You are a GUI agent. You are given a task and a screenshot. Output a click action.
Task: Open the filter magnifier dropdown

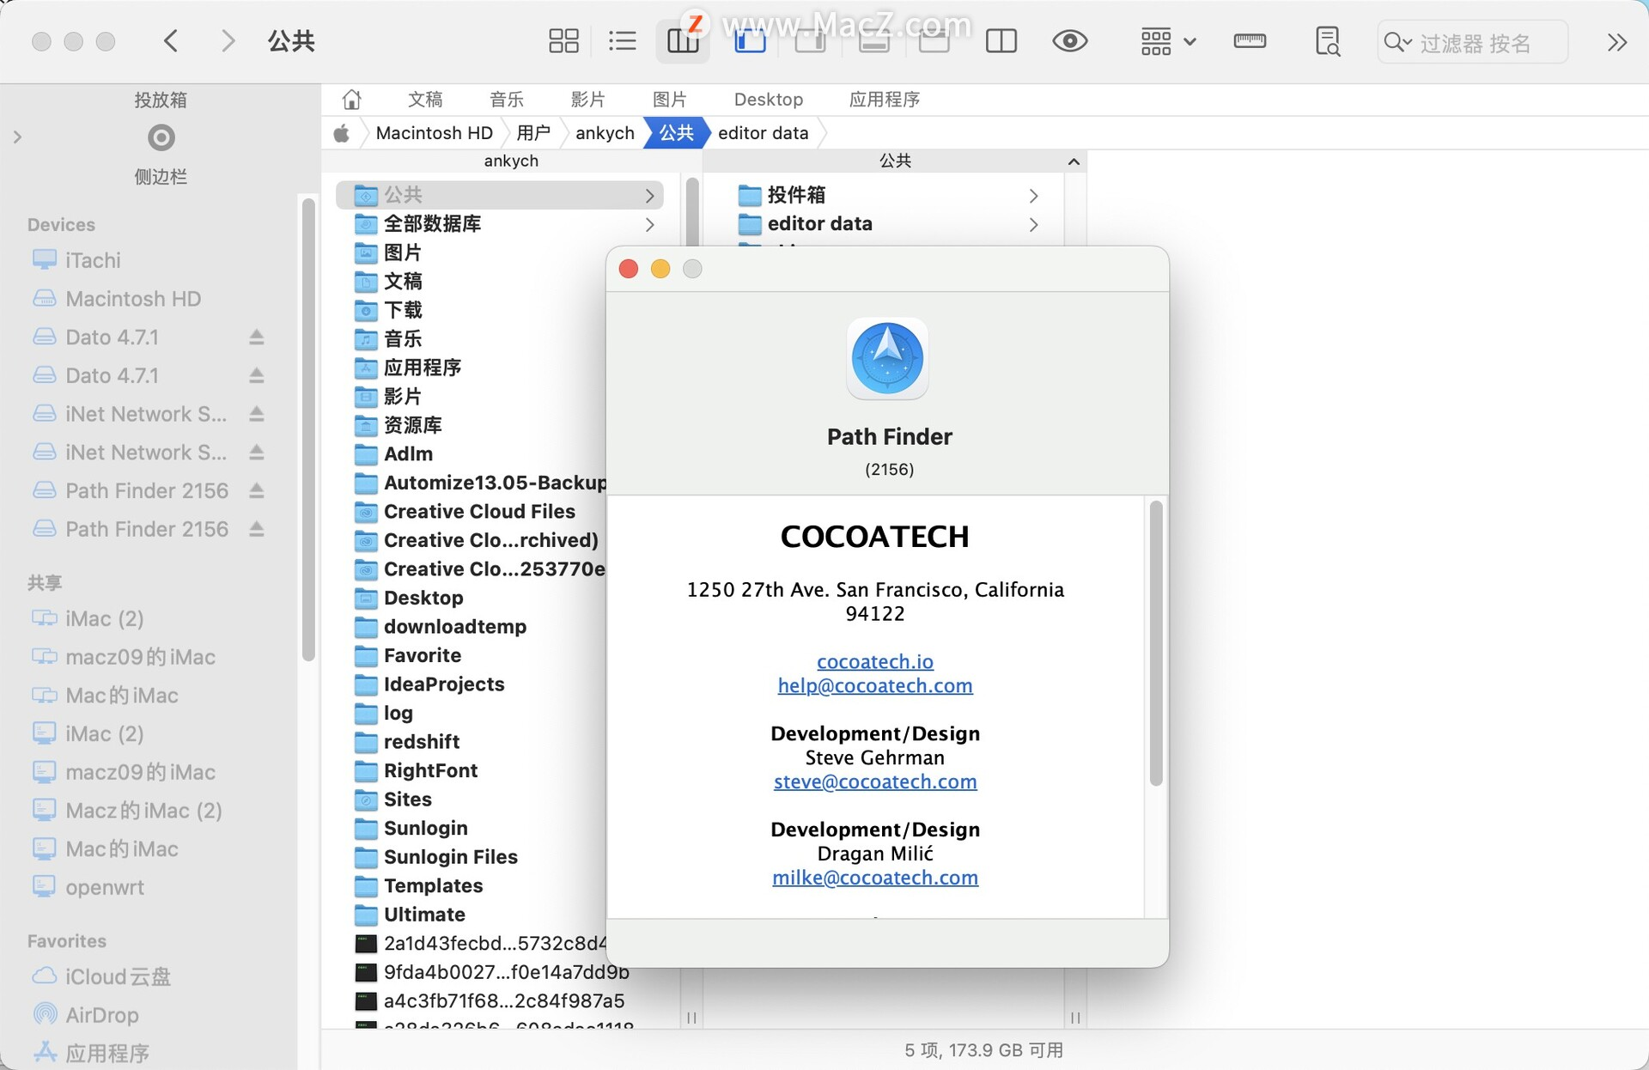click(1397, 42)
